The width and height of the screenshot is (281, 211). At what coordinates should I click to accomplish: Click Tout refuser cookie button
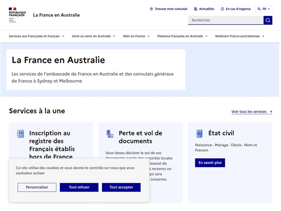coord(79,187)
